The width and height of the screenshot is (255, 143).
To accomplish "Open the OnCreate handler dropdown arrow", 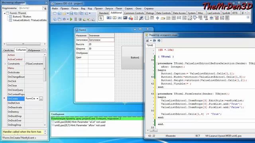I will click(x=37, y=99).
